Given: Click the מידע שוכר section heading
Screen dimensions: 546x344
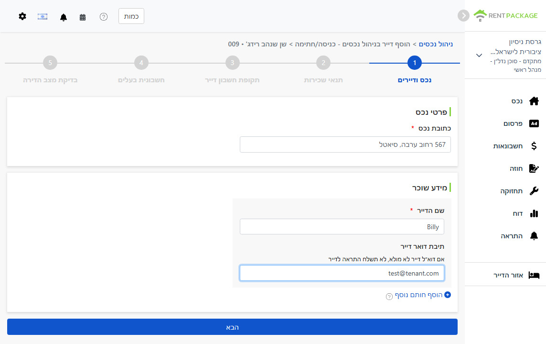Looking at the screenshot, I should tap(430, 188).
